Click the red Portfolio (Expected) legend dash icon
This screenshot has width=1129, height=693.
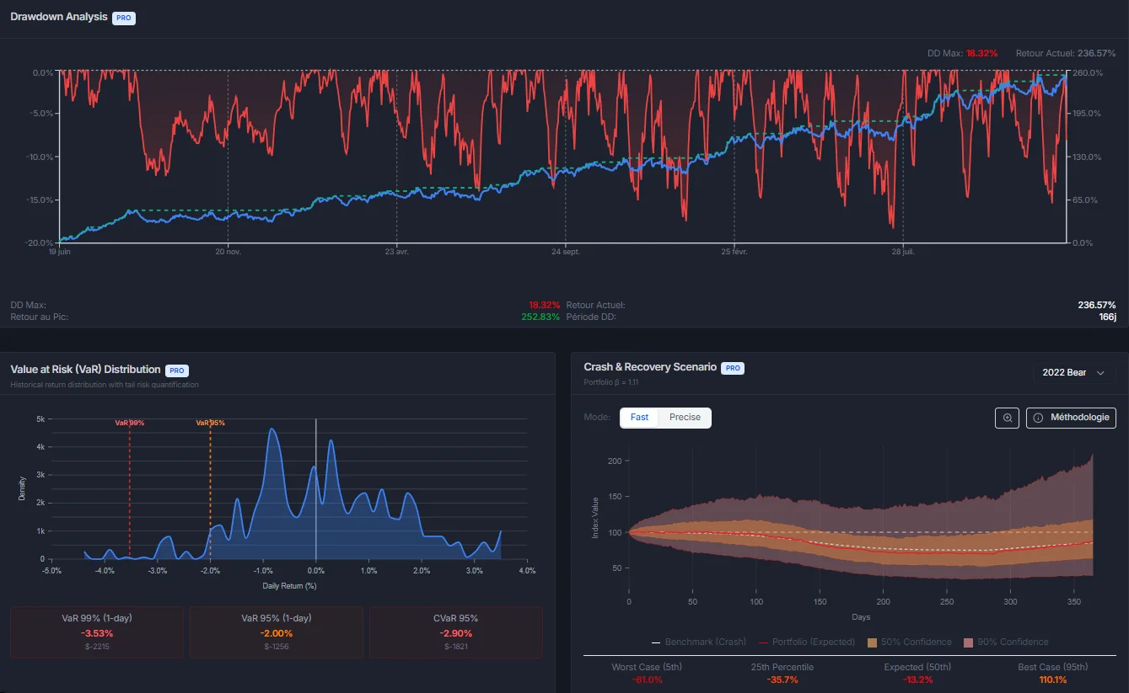763,642
